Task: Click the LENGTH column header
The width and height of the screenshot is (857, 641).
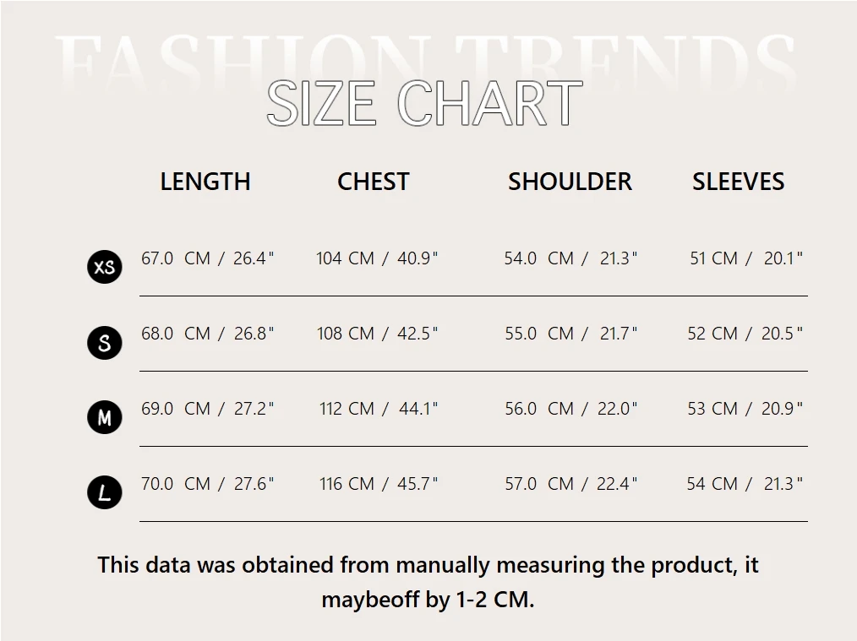Action: (x=205, y=182)
